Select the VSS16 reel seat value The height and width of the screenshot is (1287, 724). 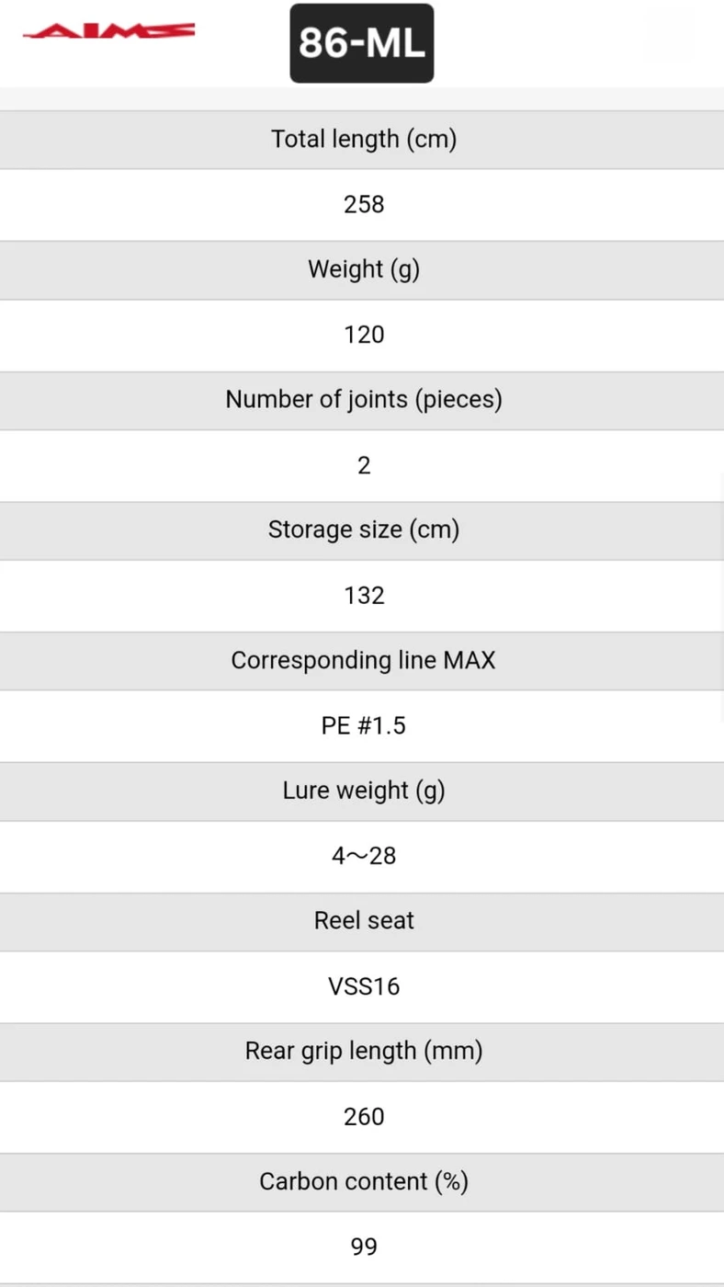click(x=364, y=986)
